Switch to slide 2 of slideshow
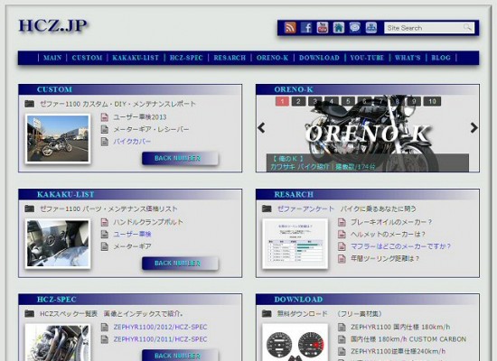497x361 pixels. (298, 101)
